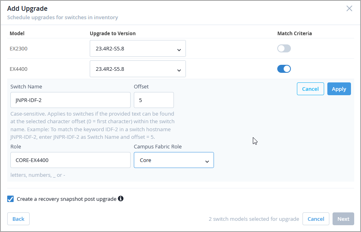
Task: Expand the Campus Fabric Role dropdown
Action: click(x=173, y=160)
